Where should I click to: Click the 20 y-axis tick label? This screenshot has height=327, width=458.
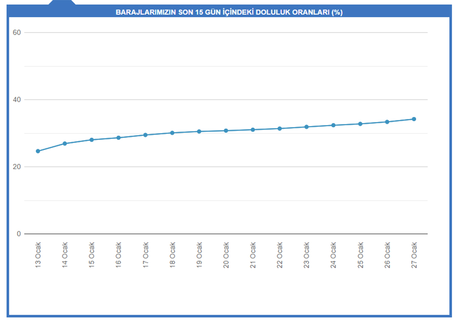[16, 167]
